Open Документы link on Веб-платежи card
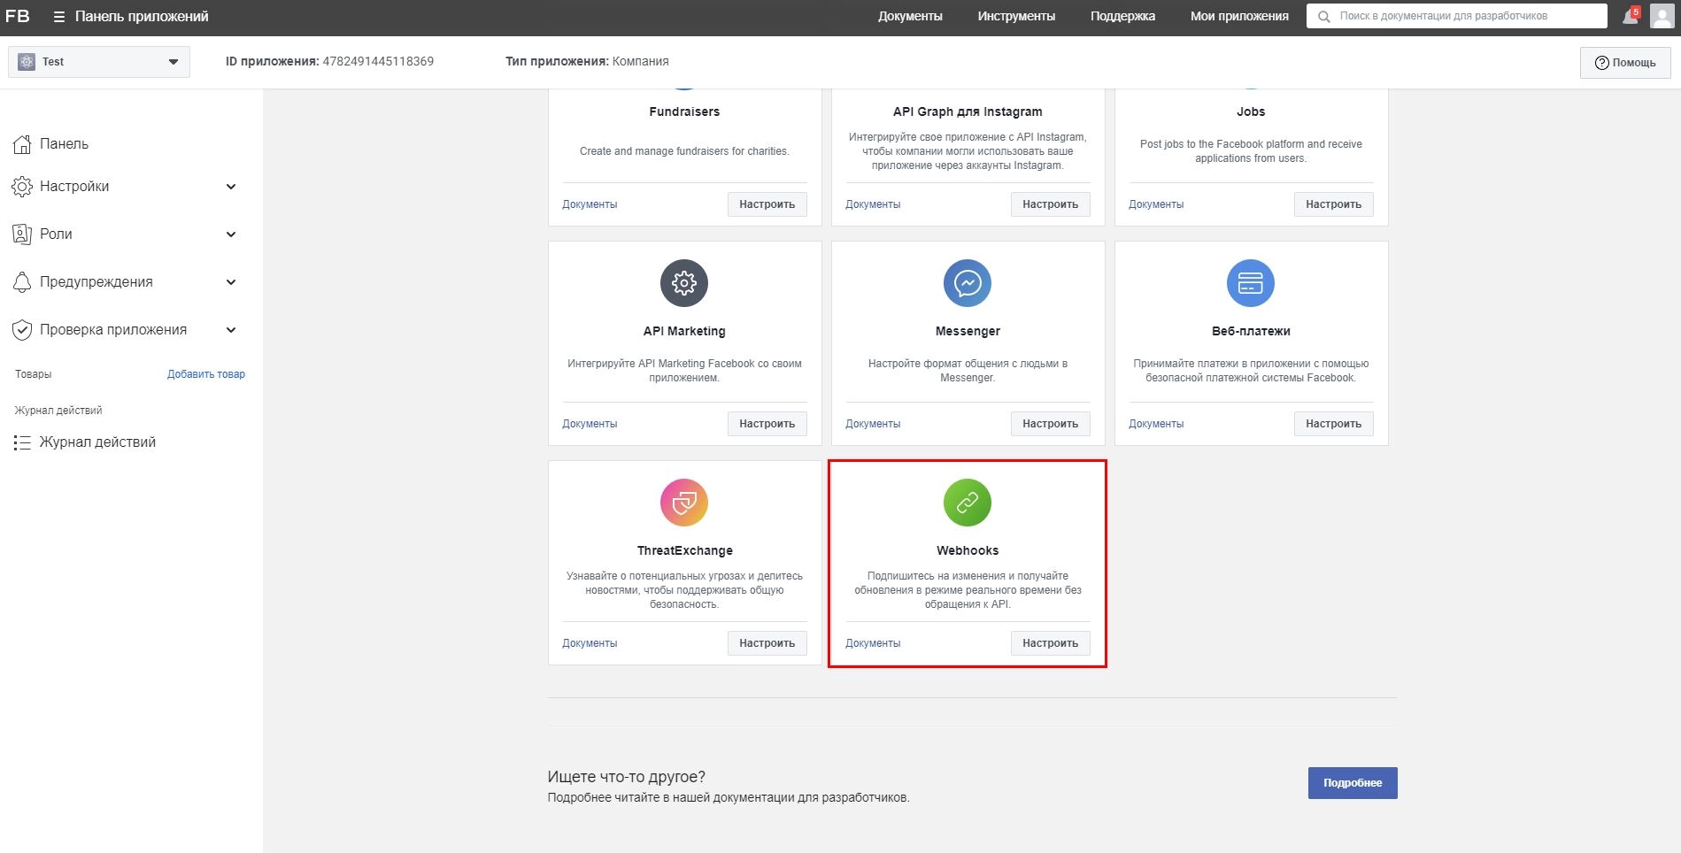 1156,424
